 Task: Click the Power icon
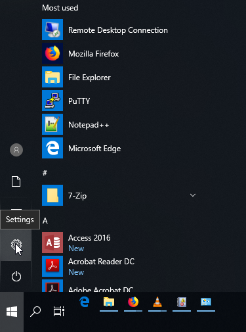coord(16,276)
